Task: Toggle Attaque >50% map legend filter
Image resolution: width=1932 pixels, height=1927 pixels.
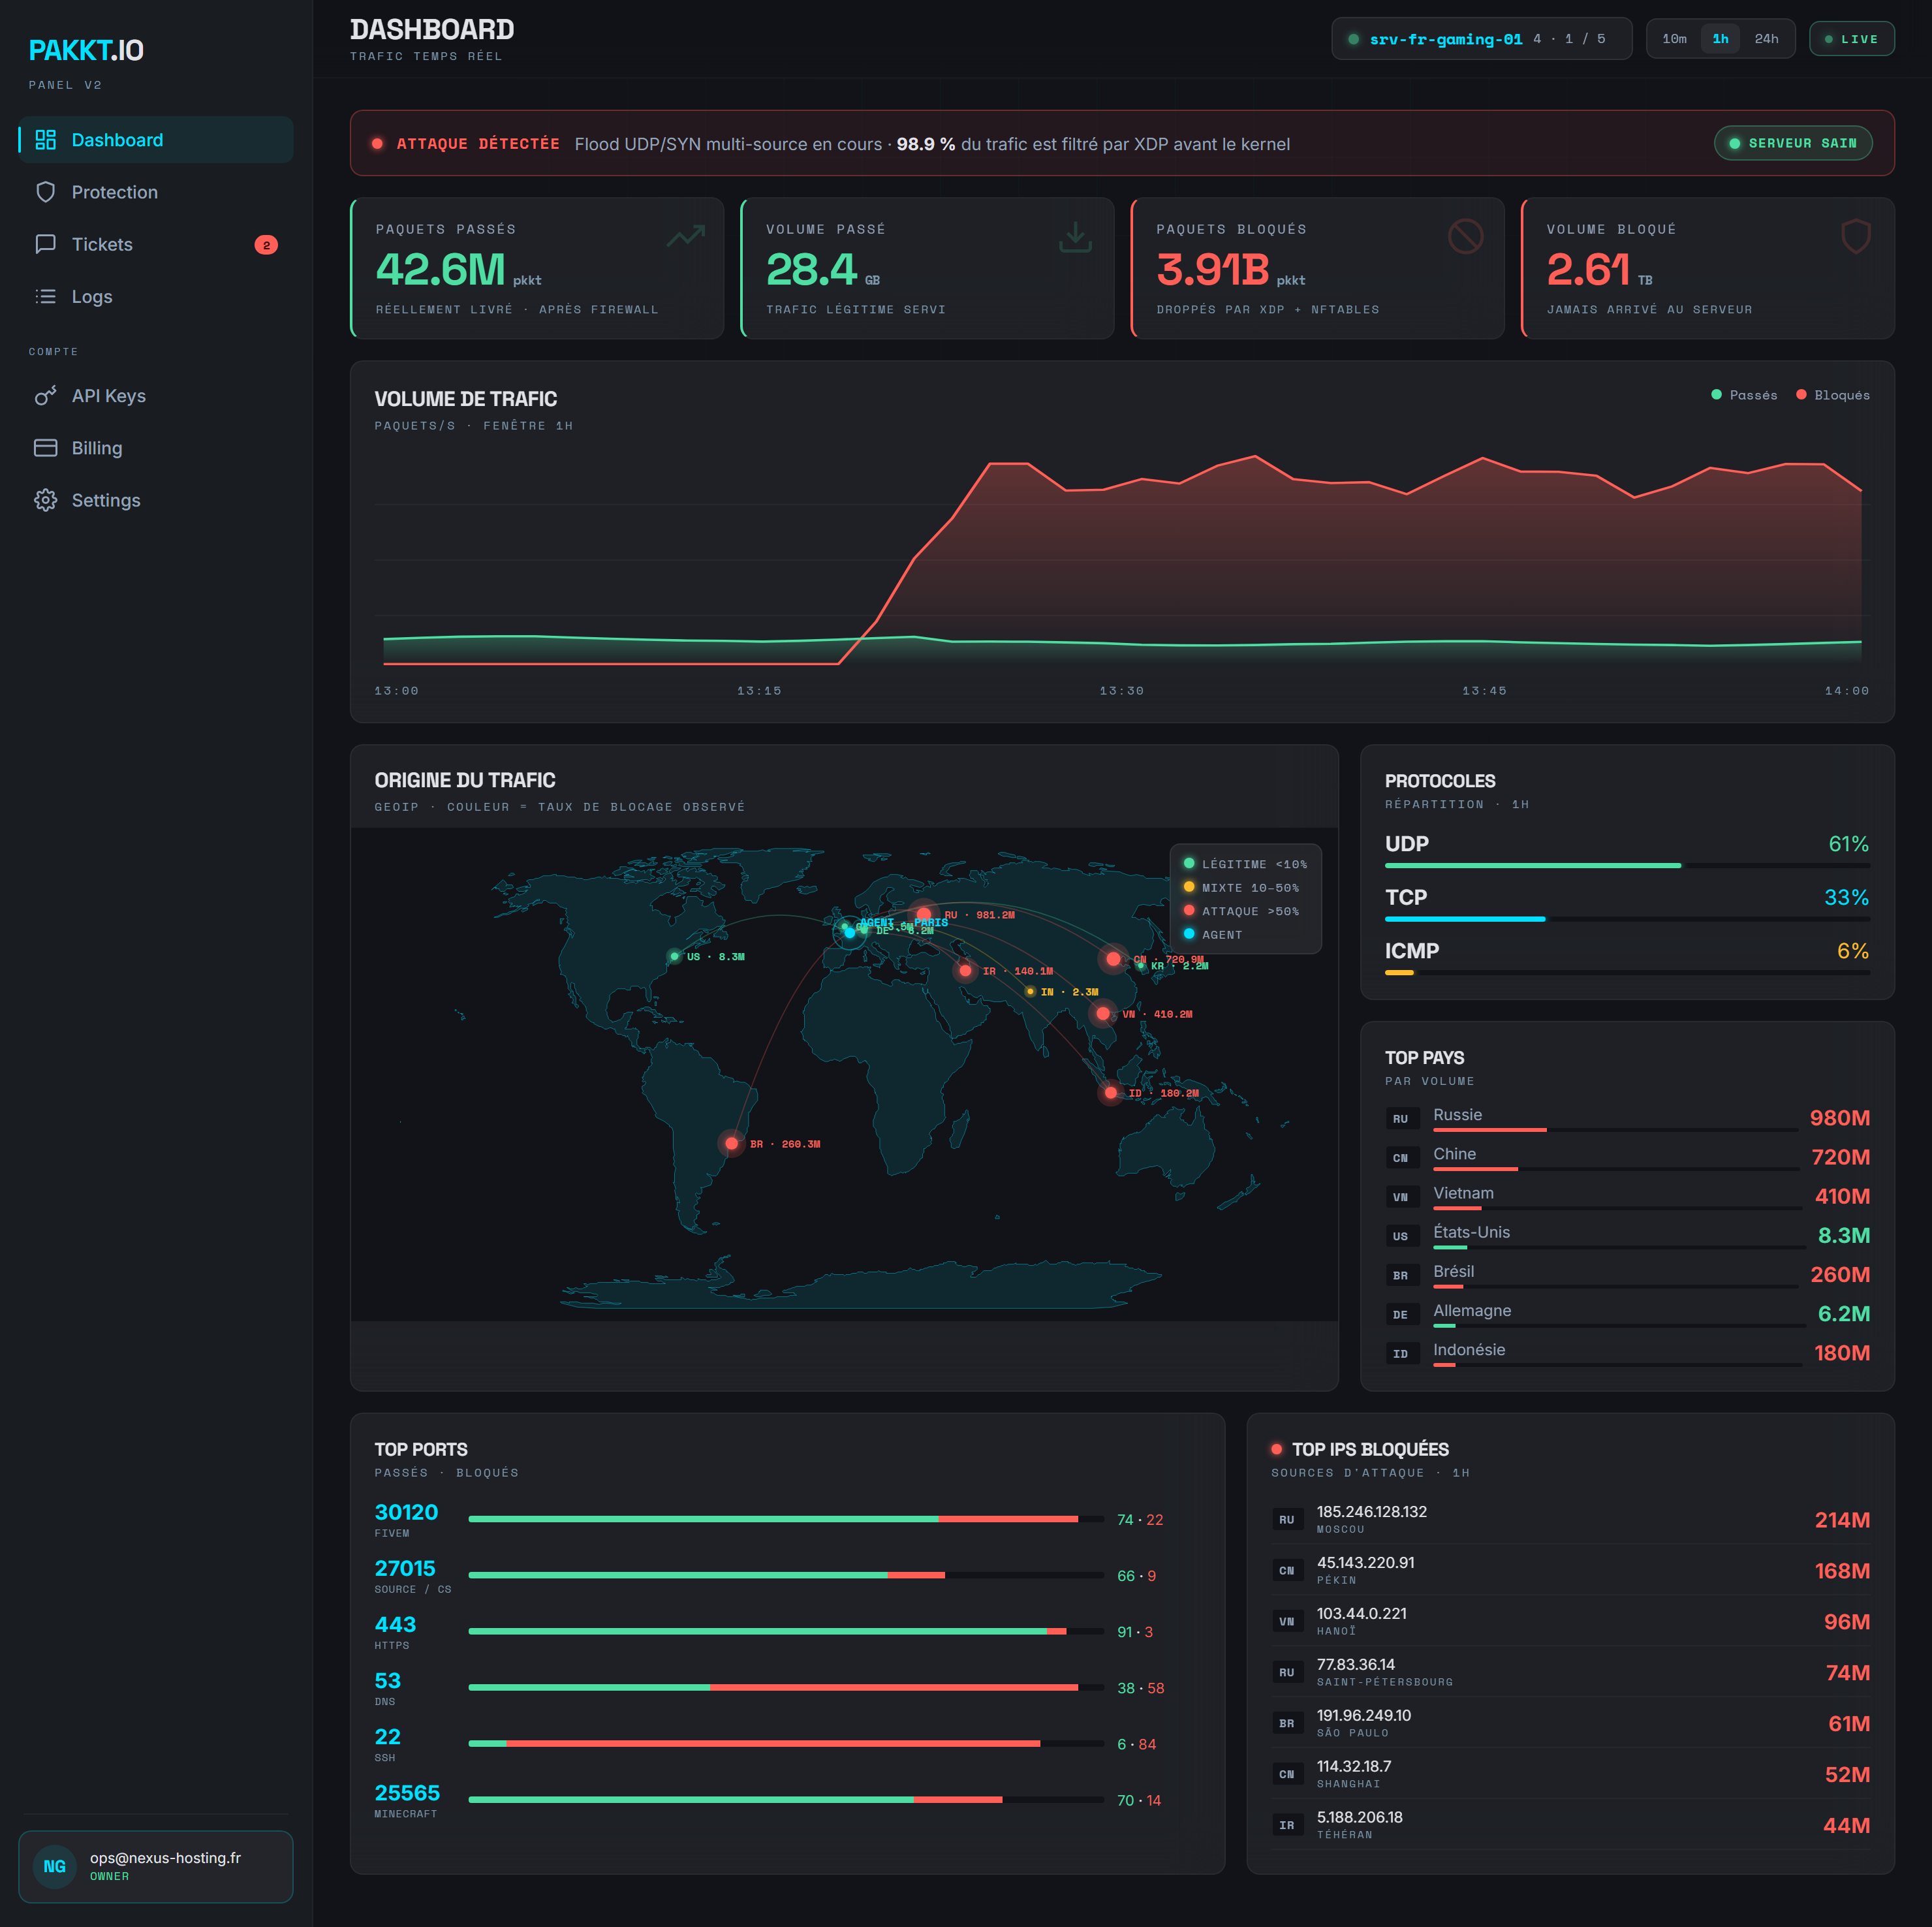Action: pyautogui.click(x=1241, y=911)
